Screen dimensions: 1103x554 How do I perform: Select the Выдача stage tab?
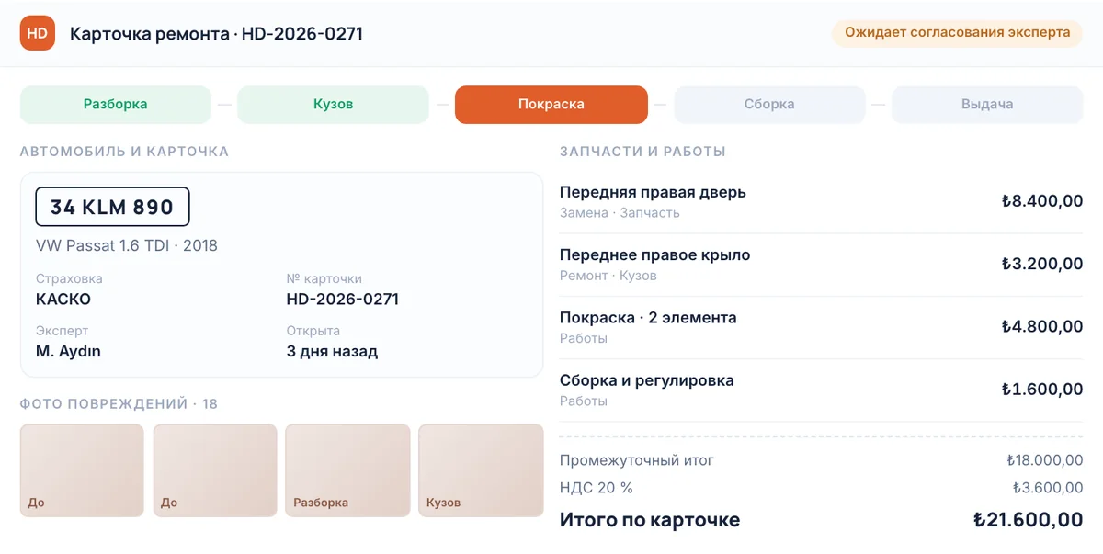point(987,105)
